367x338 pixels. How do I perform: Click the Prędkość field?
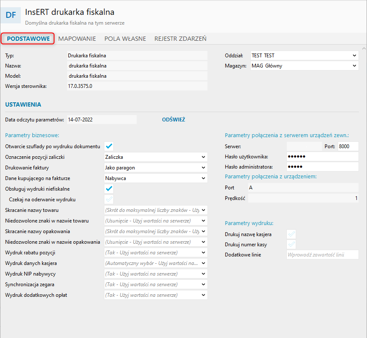(x=303, y=198)
